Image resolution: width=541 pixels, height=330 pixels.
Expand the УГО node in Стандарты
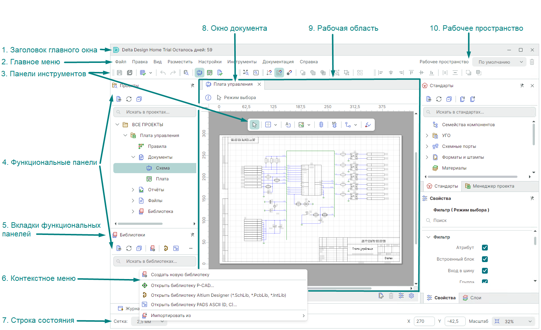427,136
